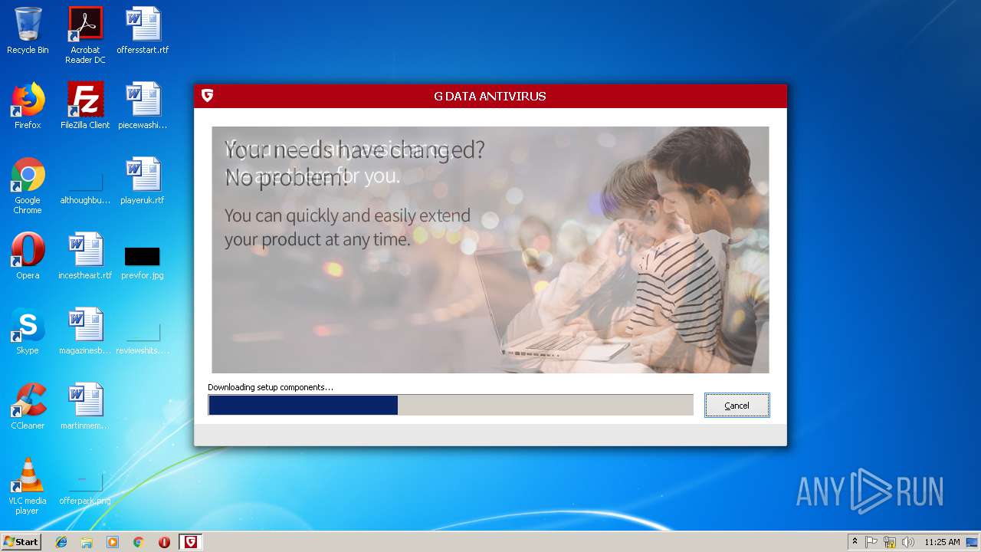
Task: Click the 'G DATA ANTIVIRUS' title text
Action: click(x=490, y=97)
